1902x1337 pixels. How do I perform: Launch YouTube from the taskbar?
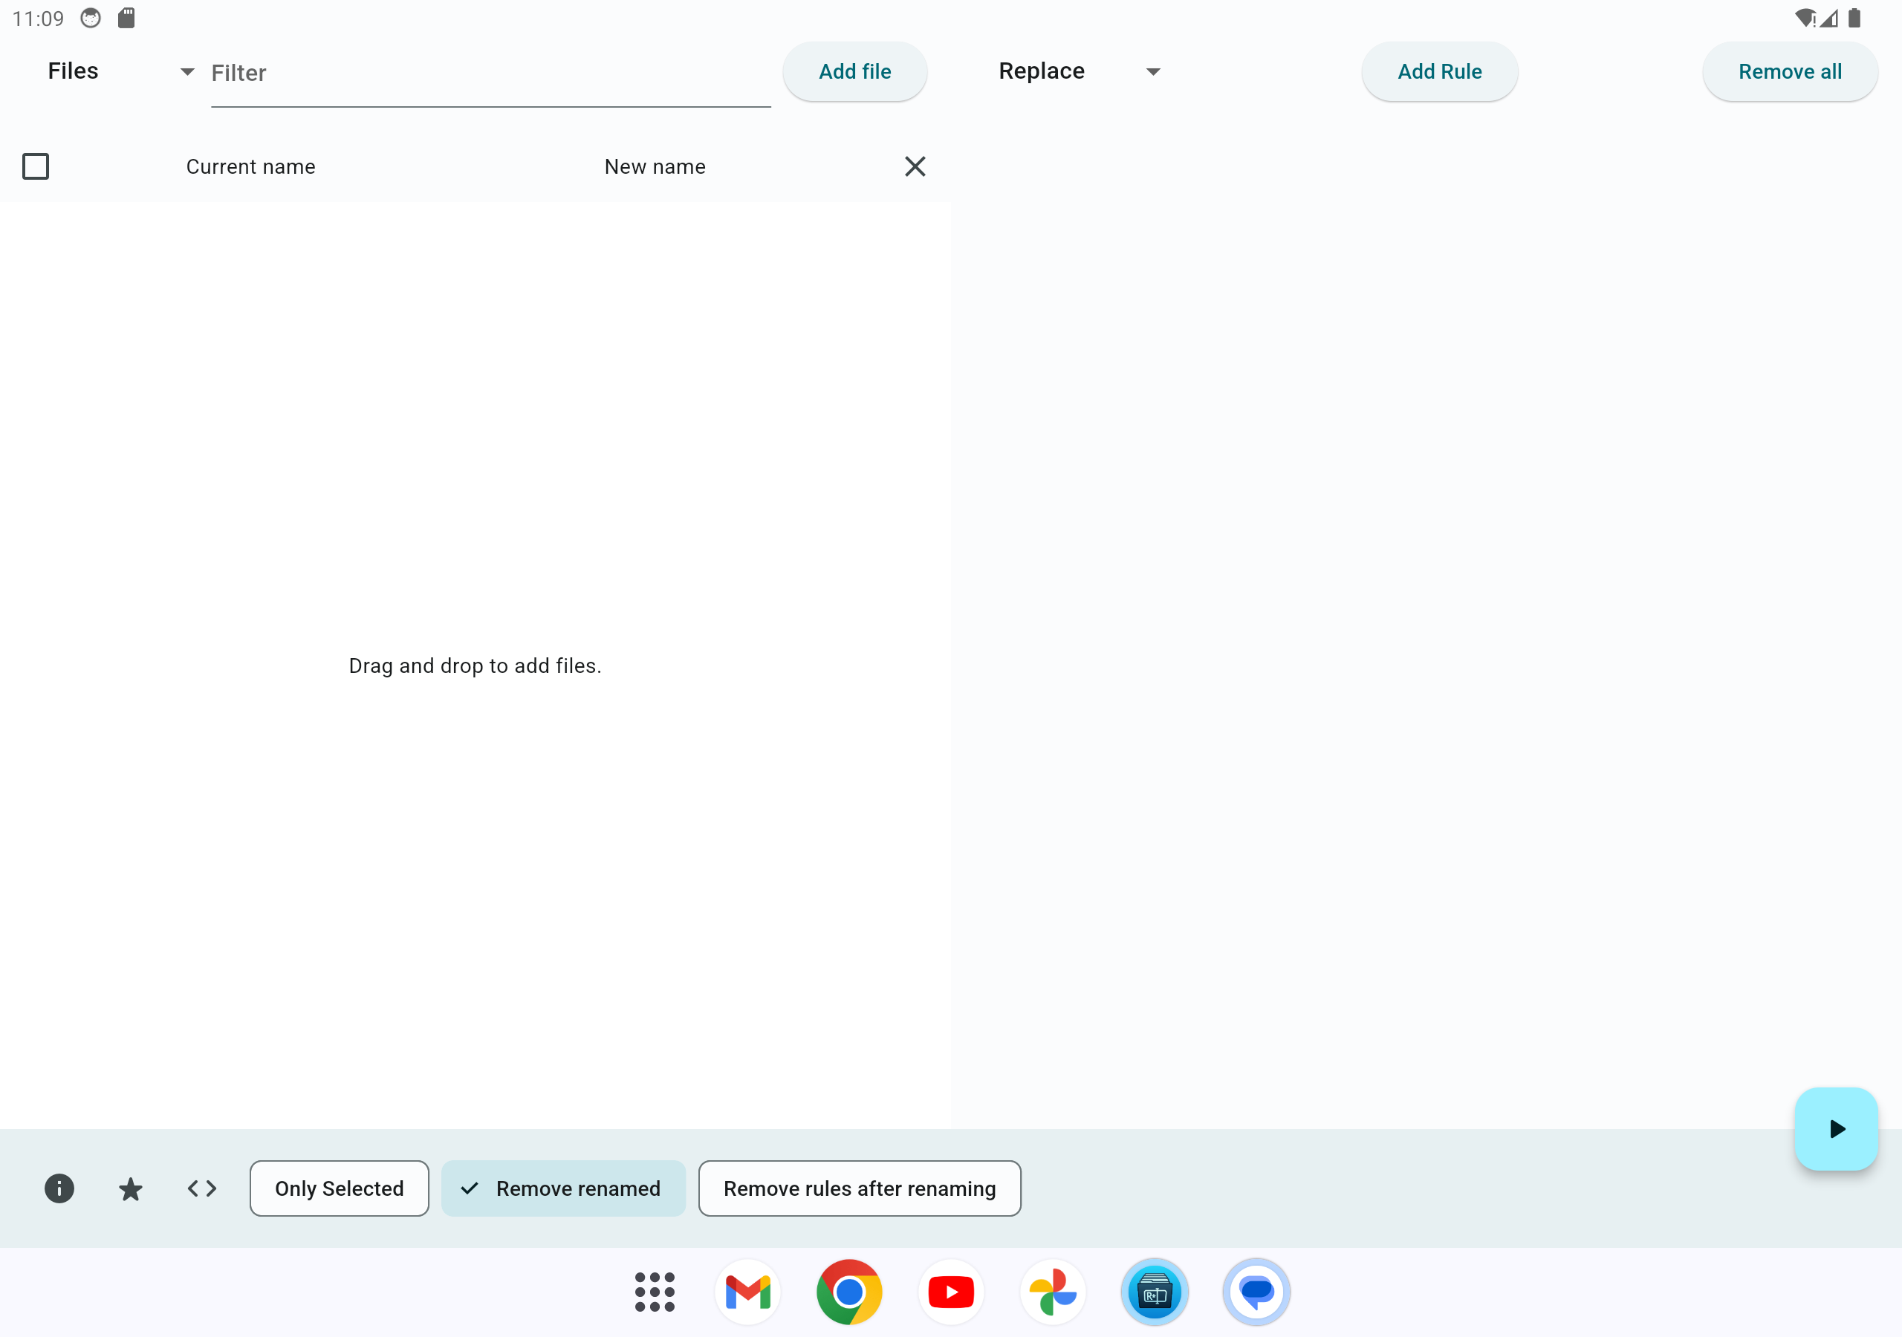(951, 1292)
